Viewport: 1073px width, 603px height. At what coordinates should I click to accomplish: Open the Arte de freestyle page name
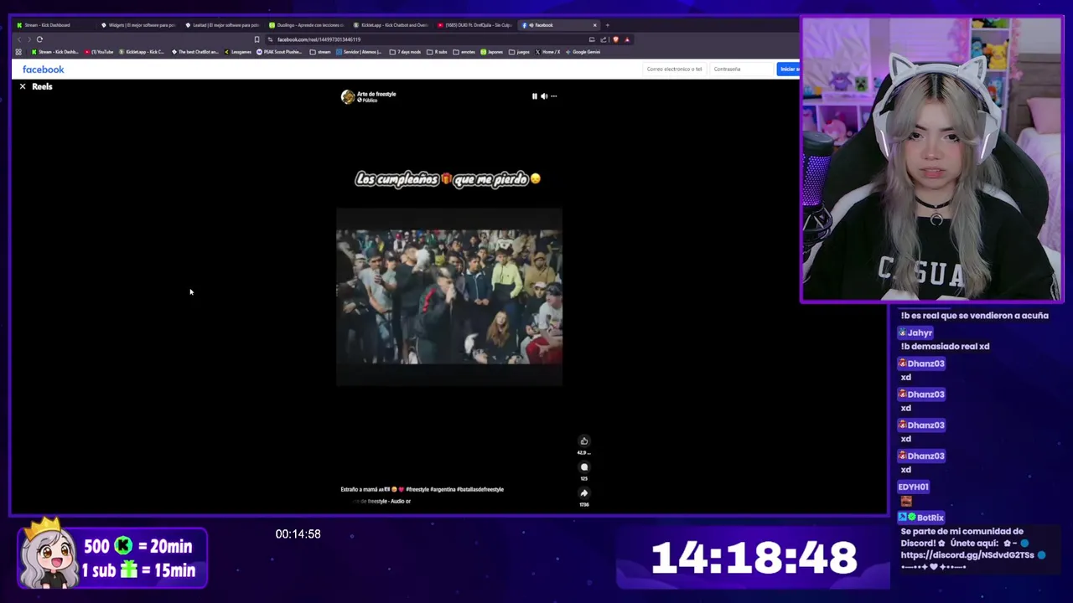(376, 94)
